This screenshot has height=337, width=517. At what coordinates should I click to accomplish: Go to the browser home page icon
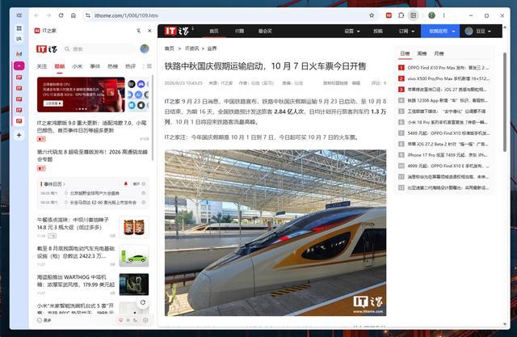pyautogui.click(x=74, y=15)
